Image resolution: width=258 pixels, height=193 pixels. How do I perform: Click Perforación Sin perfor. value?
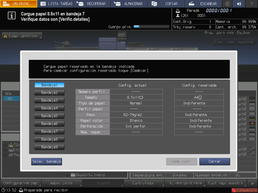(136, 126)
